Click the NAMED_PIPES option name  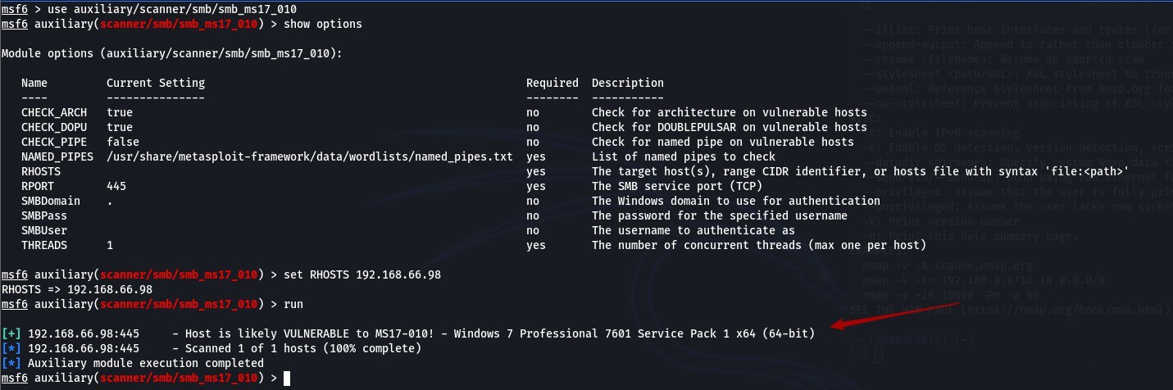pyautogui.click(x=57, y=156)
